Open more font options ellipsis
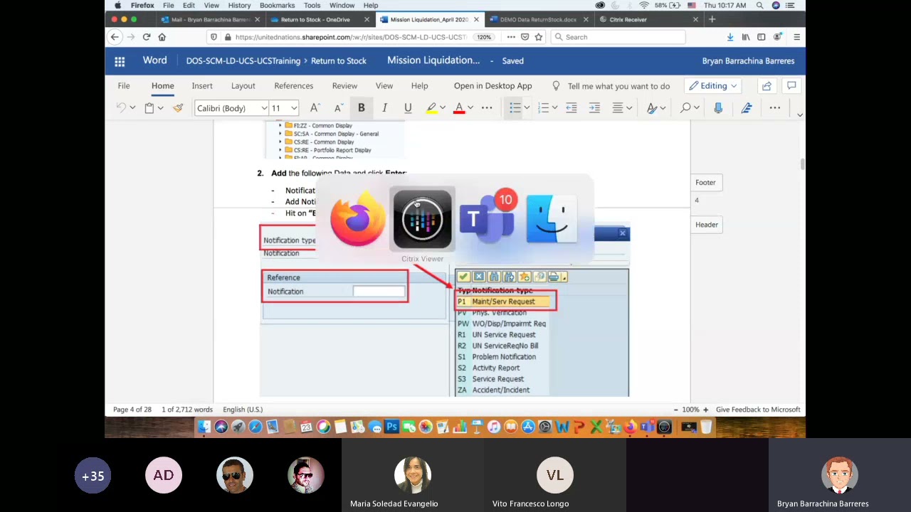 [487, 108]
